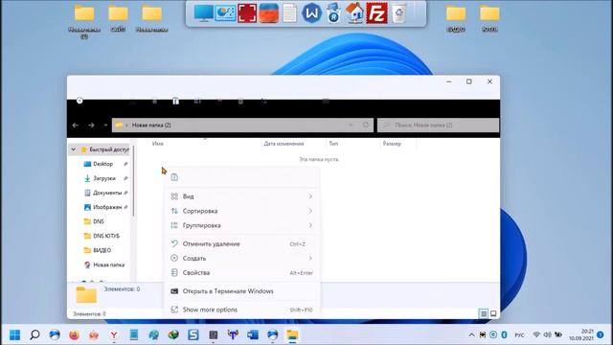Launch Yandex Browser from the taskbar

pos(114,334)
